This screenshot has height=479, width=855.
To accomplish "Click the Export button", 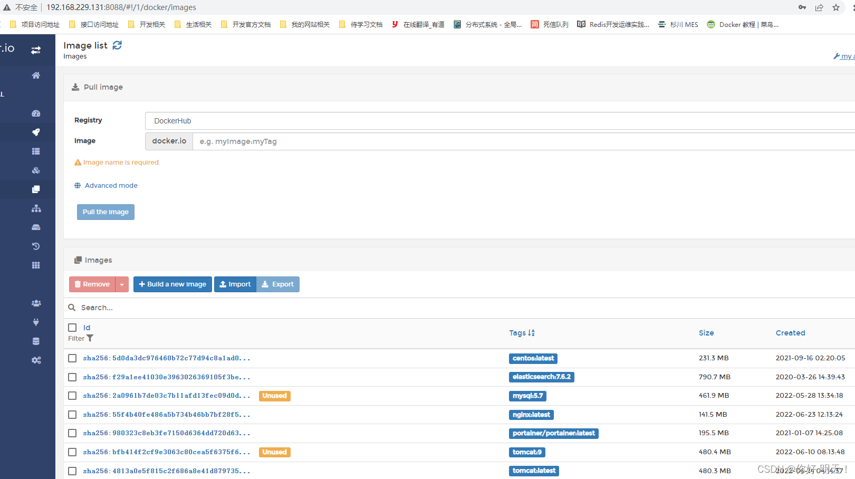I will click(x=278, y=284).
